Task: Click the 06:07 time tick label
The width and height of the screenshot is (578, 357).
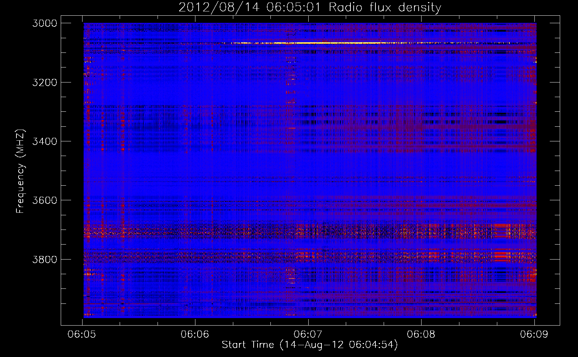Action: click(308, 335)
